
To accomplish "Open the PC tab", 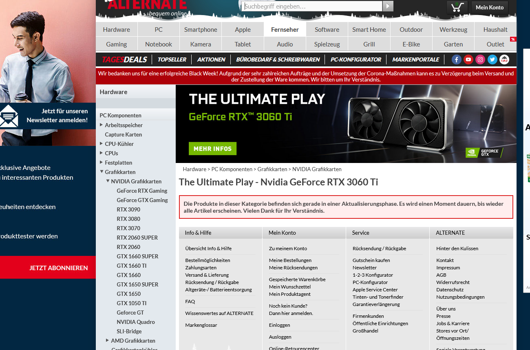I will (x=159, y=29).
